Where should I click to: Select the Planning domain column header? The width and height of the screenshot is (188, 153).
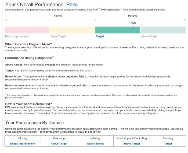[168, 138]
